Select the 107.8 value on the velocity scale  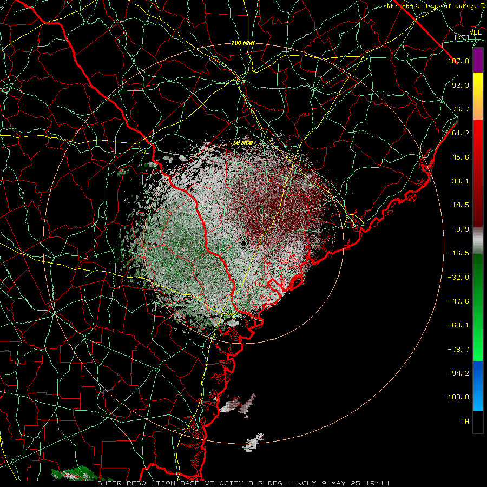pyautogui.click(x=458, y=61)
